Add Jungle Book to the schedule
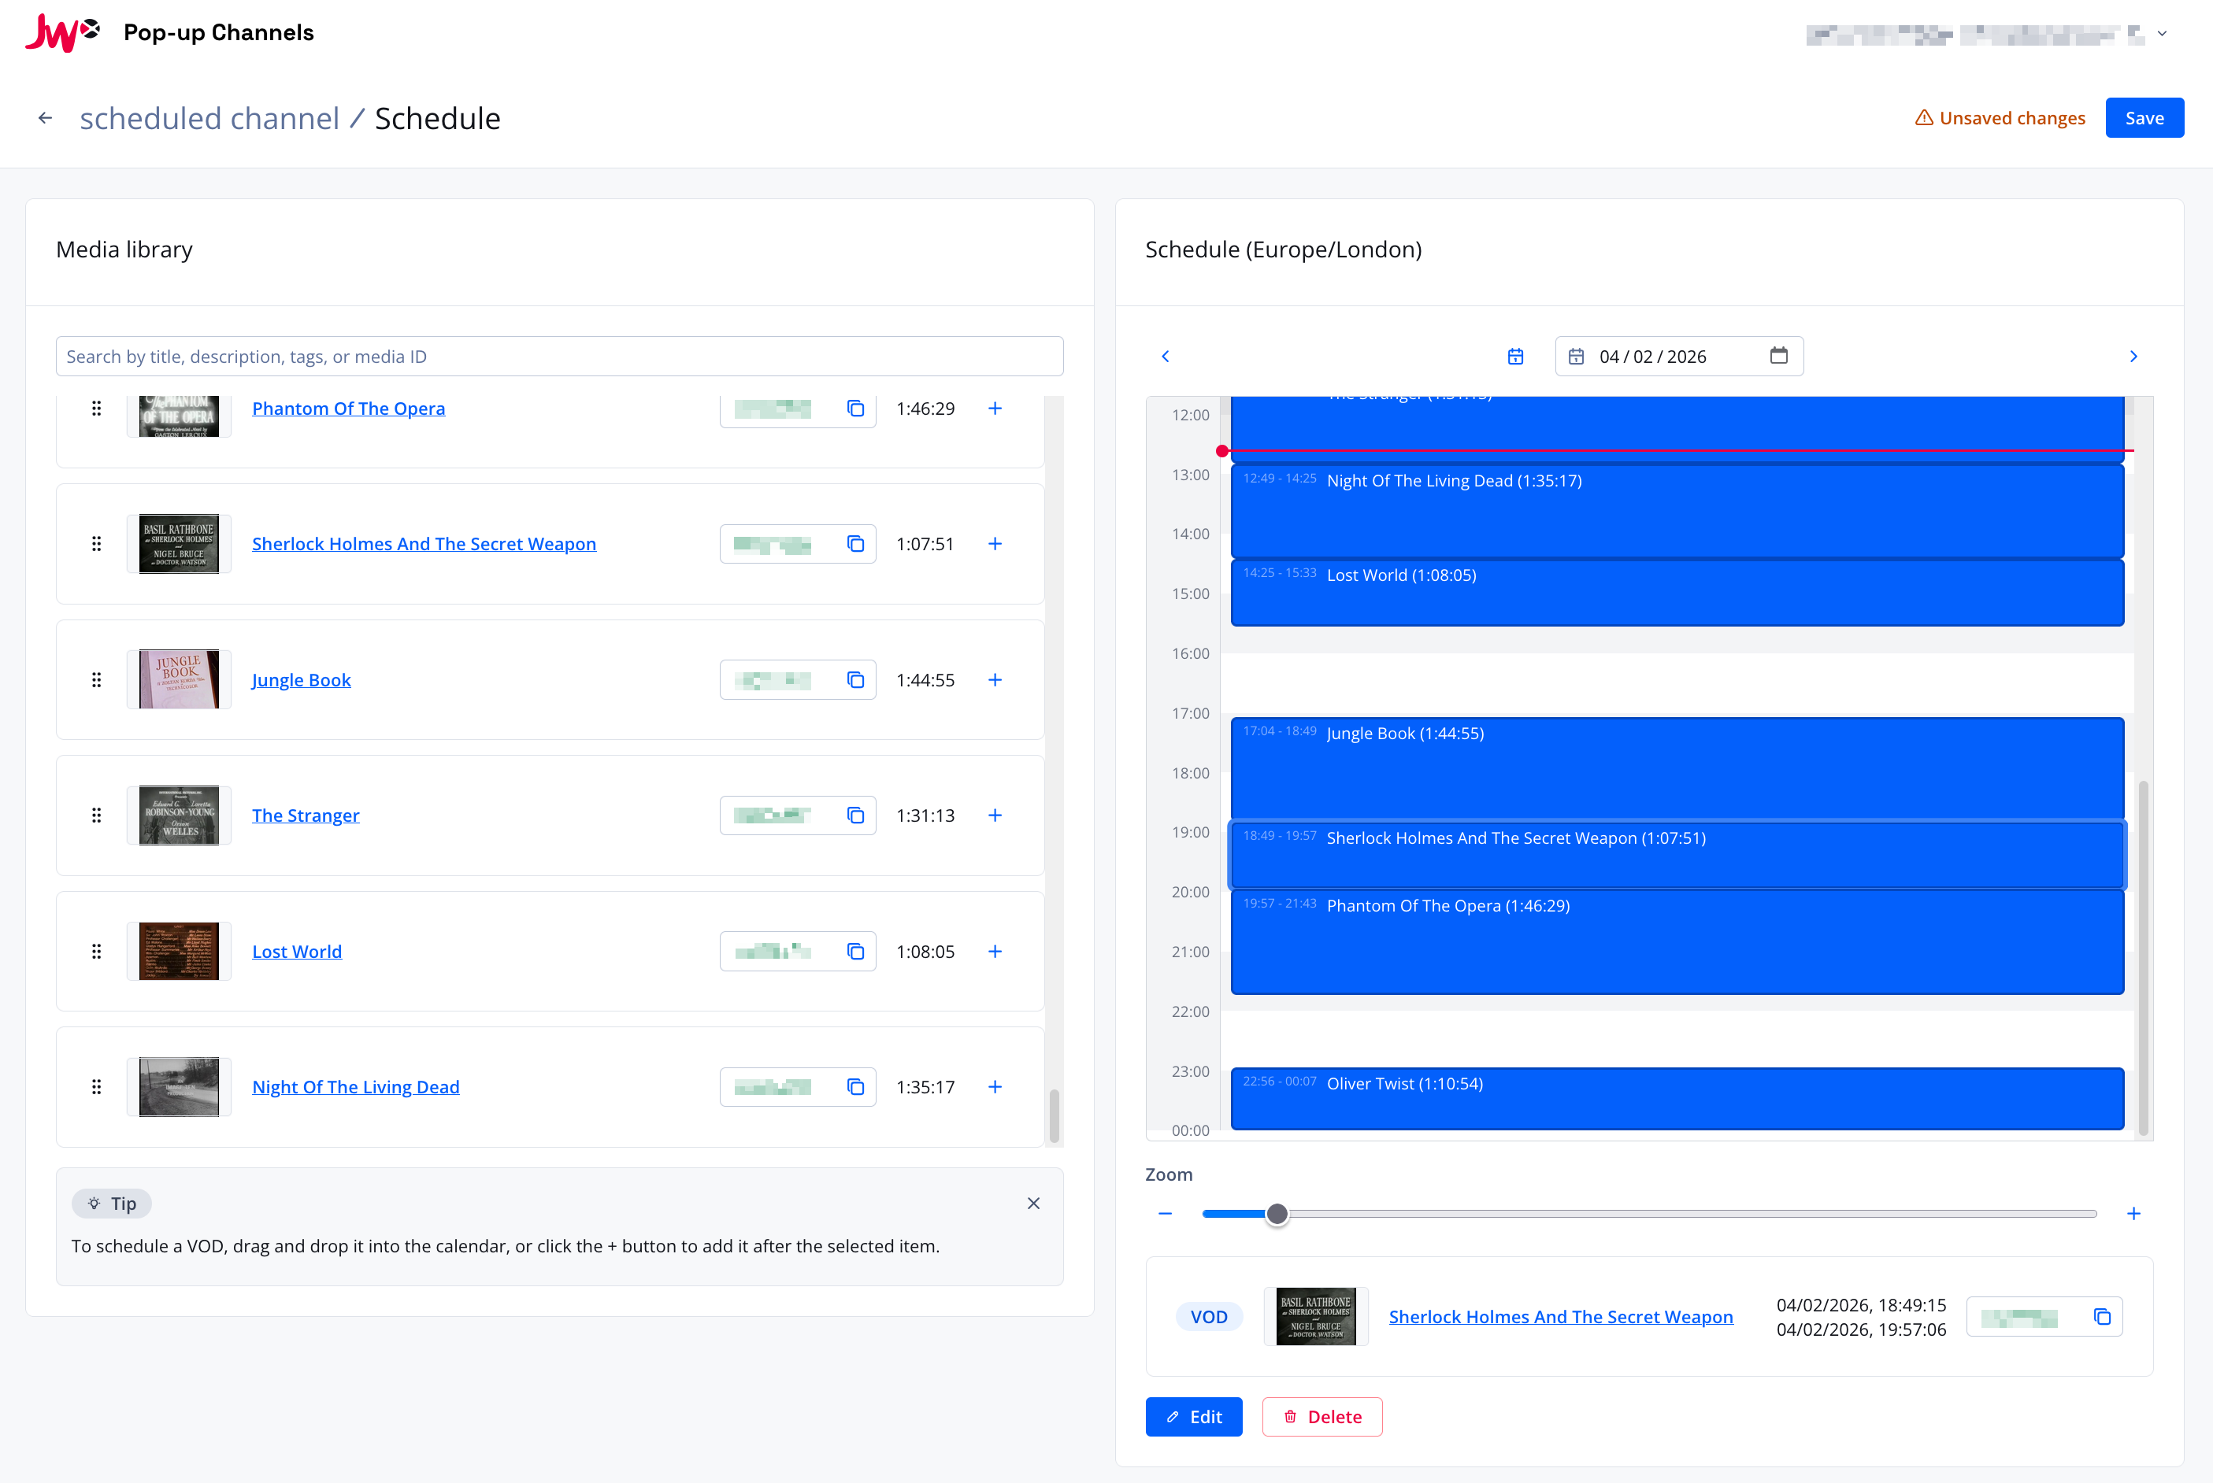 (995, 680)
